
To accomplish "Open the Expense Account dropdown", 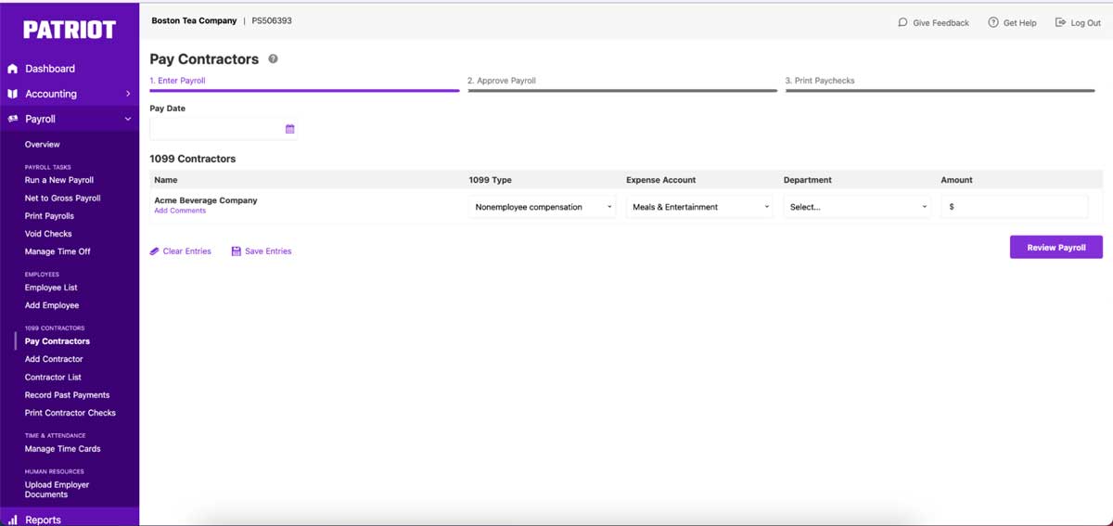I will pyautogui.click(x=700, y=207).
